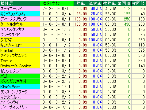Click ディープインパクト record 0- 0- 0- 7/ 7
Image resolution: width=146 pixels, height=110 pixels.
(57, 107)
